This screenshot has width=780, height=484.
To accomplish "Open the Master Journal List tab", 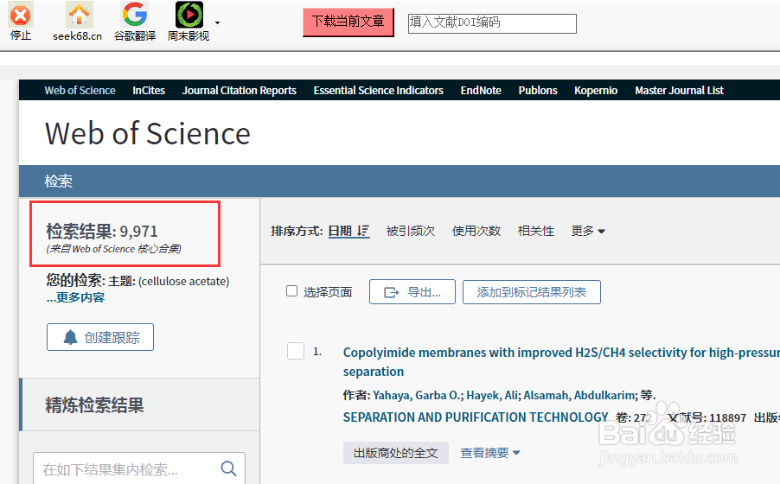I will pyautogui.click(x=679, y=91).
